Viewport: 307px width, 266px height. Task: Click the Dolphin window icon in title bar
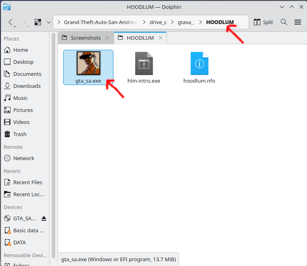[x=7, y=7]
